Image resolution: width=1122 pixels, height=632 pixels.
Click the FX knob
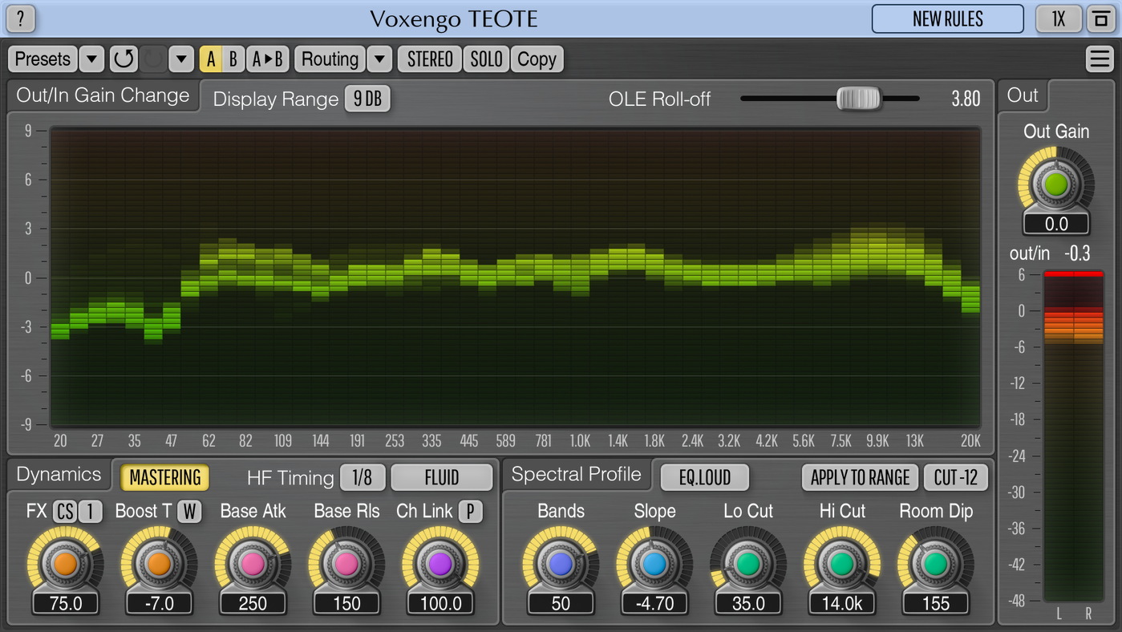click(x=65, y=564)
